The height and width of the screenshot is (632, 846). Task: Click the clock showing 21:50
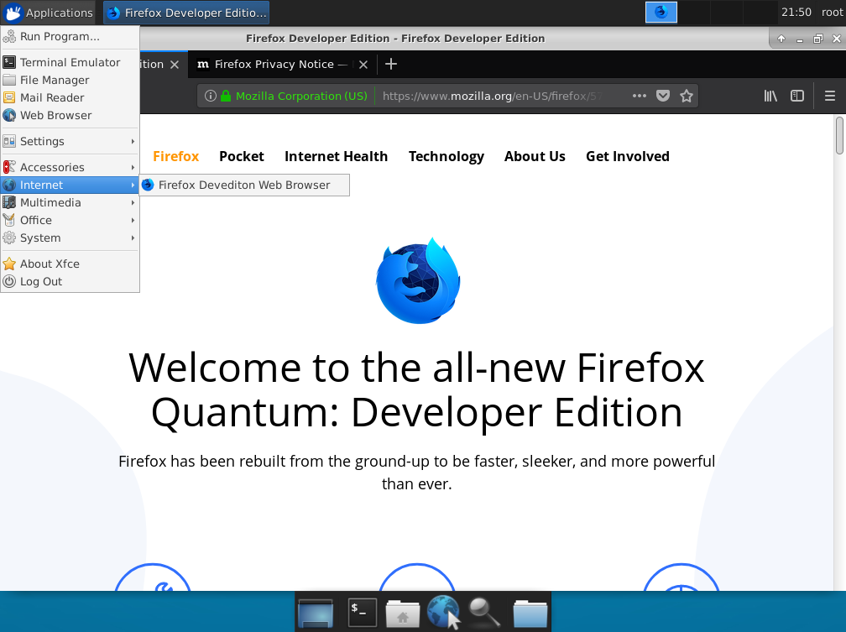[796, 12]
